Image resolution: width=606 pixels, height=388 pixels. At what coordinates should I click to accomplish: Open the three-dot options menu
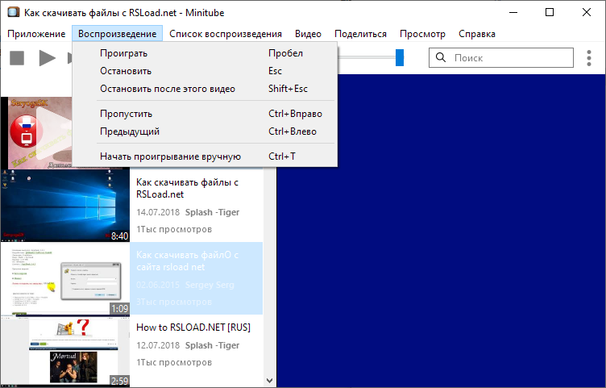[x=588, y=58]
